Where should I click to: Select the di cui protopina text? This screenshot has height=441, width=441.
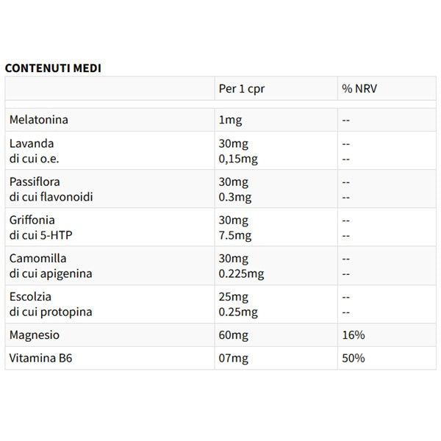point(51,312)
